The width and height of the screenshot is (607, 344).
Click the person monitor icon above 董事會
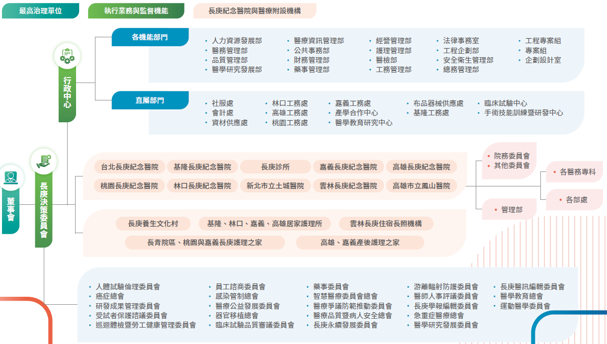(x=11, y=177)
